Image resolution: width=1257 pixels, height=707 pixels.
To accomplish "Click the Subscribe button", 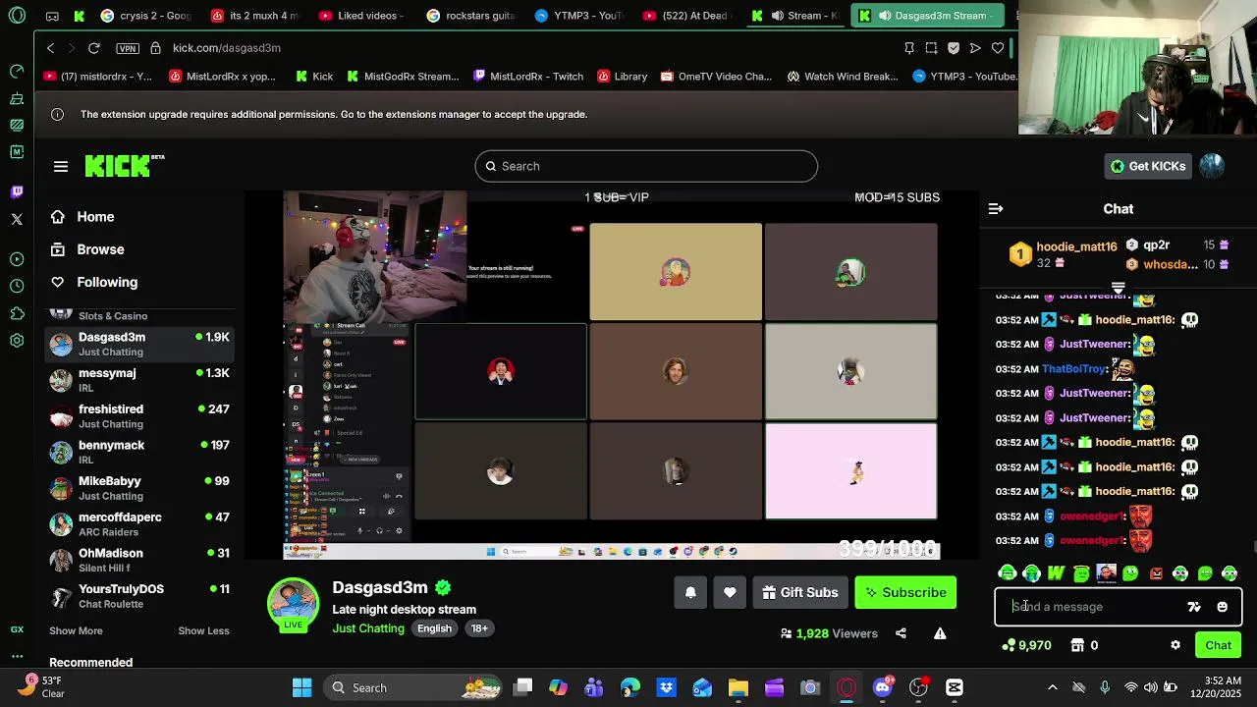I will point(905,592).
